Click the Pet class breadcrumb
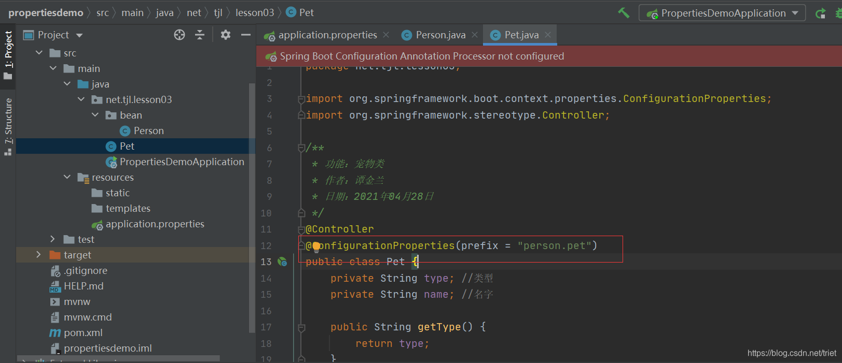The width and height of the screenshot is (842, 363). (x=300, y=12)
